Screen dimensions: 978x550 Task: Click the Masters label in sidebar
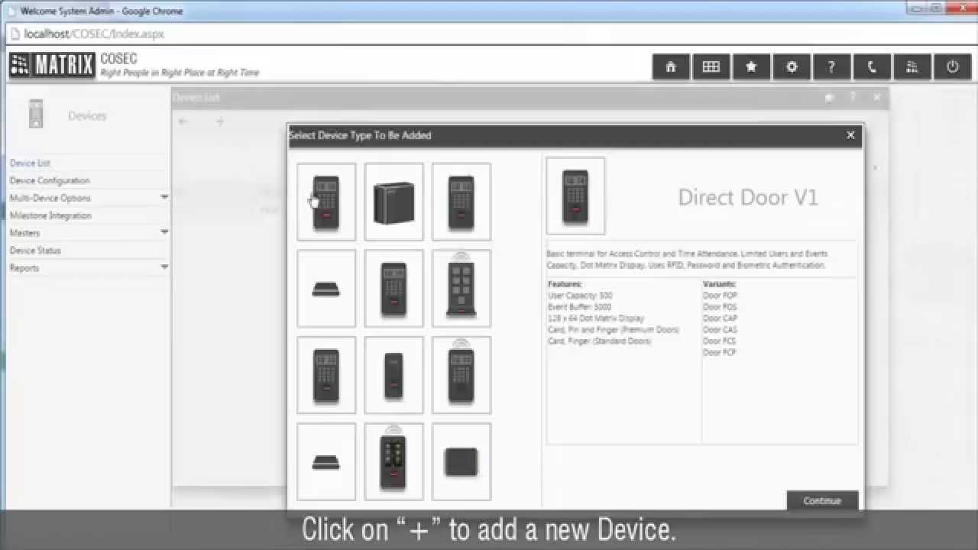(x=24, y=232)
